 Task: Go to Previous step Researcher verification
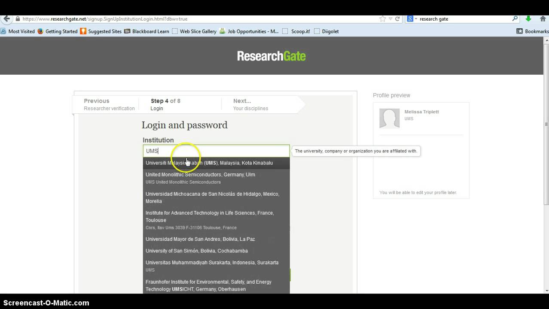(x=109, y=104)
